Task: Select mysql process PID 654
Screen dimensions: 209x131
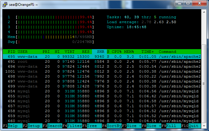Action: tap(102, 91)
